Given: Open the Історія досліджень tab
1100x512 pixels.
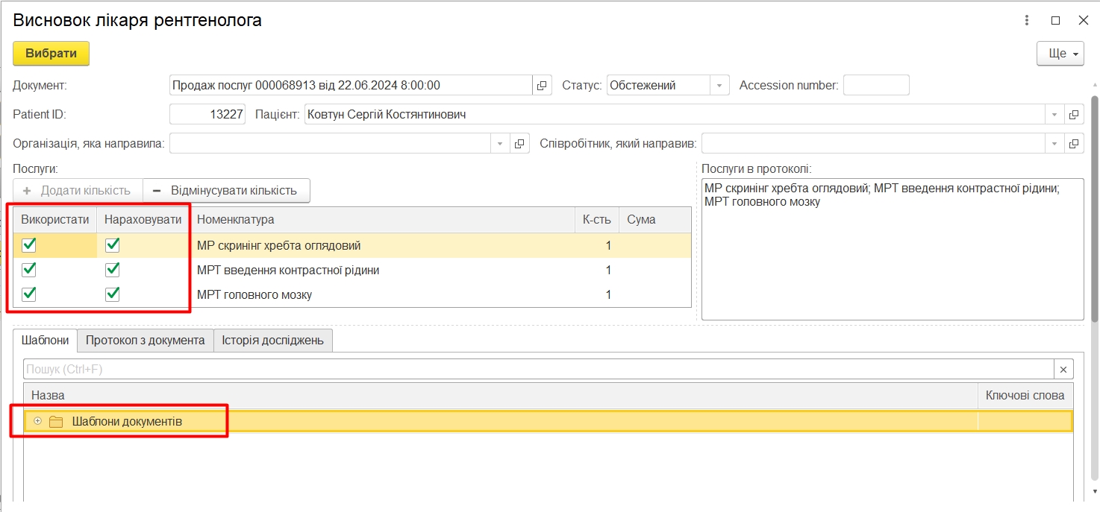Looking at the screenshot, I should click(x=272, y=341).
